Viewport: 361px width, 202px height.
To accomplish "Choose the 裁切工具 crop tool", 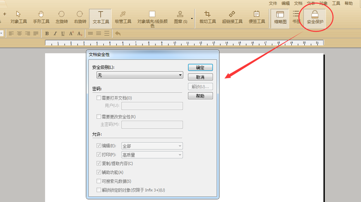I will tap(208, 18).
